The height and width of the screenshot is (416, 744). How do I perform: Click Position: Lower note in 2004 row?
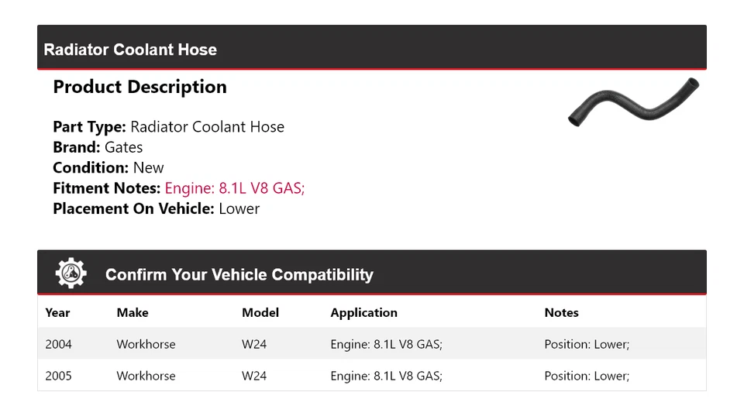click(587, 344)
